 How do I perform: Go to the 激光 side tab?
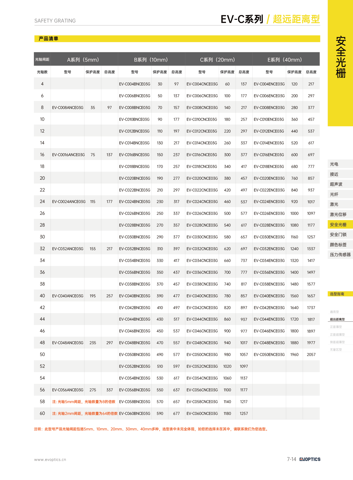coord(340,204)
